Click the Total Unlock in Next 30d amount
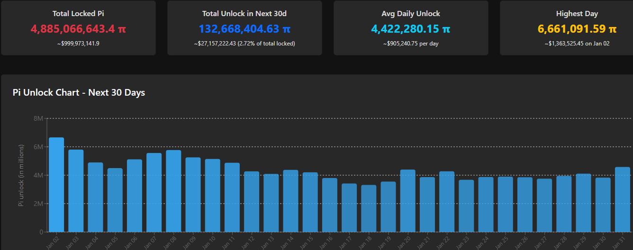Image resolution: width=633 pixels, height=250 pixels. [x=244, y=29]
